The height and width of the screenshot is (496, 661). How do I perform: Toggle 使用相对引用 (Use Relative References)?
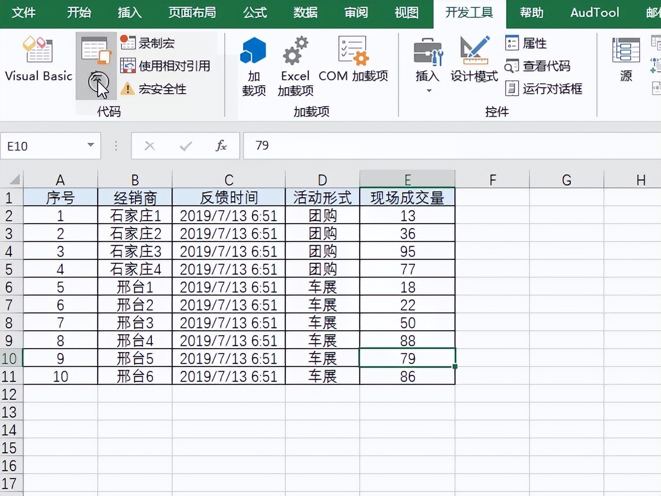pyautogui.click(x=128, y=65)
